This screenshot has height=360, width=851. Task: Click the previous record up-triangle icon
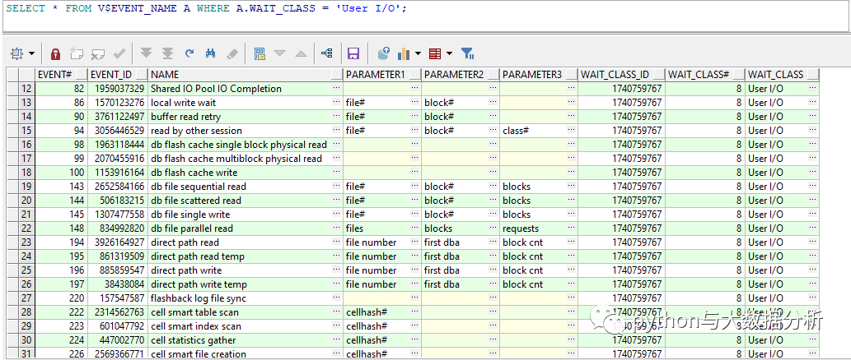[x=302, y=53]
